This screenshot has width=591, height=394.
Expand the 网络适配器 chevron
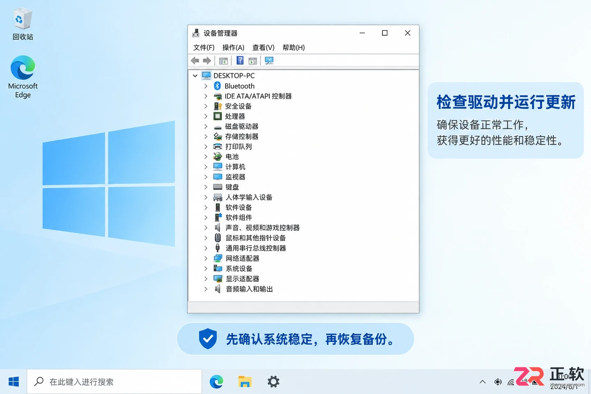pyautogui.click(x=206, y=259)
